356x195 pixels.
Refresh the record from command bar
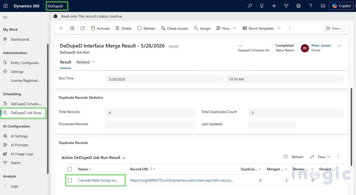146,28
